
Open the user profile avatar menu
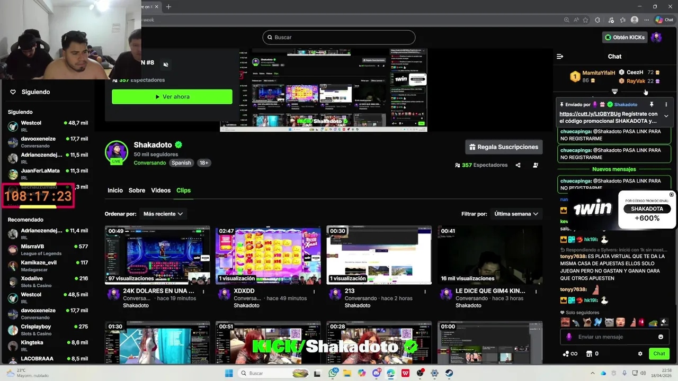[656, 38]
